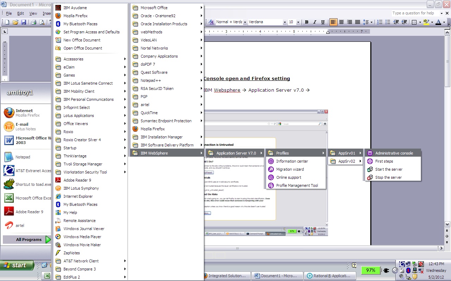The width and height of the screenshot is (451, 281).
Task: Open Notepad from the pinned Start menu list
Action: (22, 157)
